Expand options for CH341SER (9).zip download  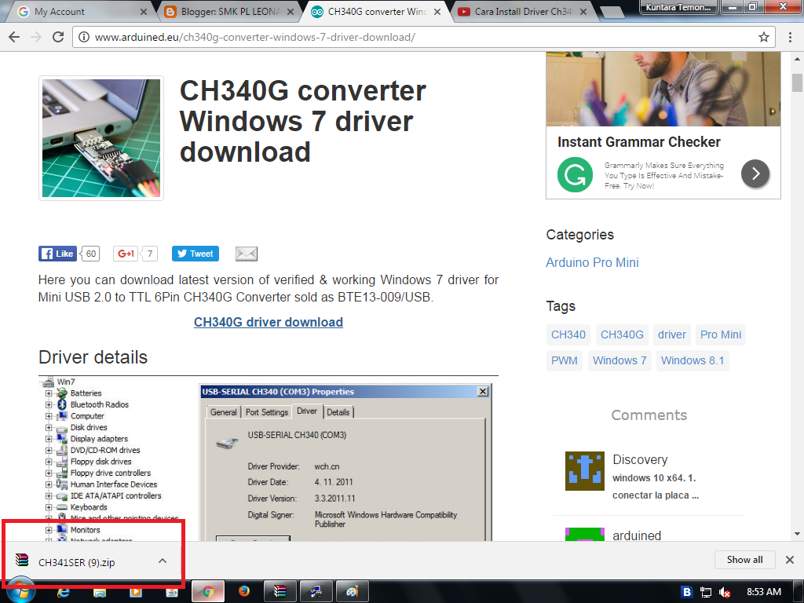pos(163,561)
